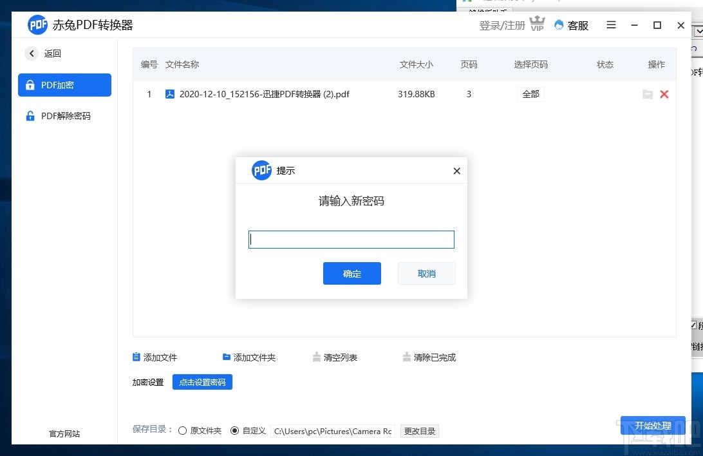703x456 pixels.
Task: Click the 开始处理 start processing button
Action: (652, 426)
